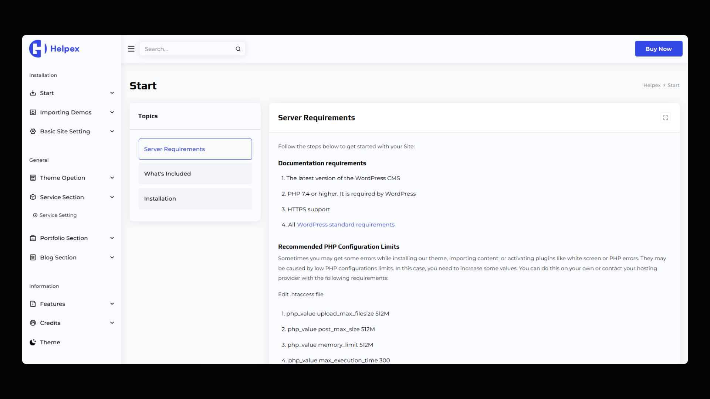Click 'PHP 7.4 or higher' requirement line
Screen dimensions: 710x399
[x=351, y=194]
